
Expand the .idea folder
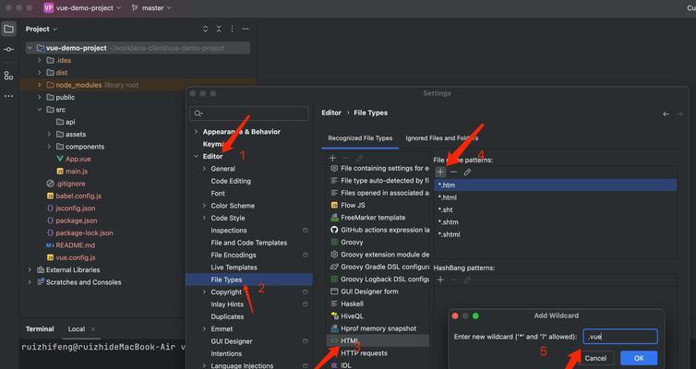pyautogui.click(x=39, y=60)
